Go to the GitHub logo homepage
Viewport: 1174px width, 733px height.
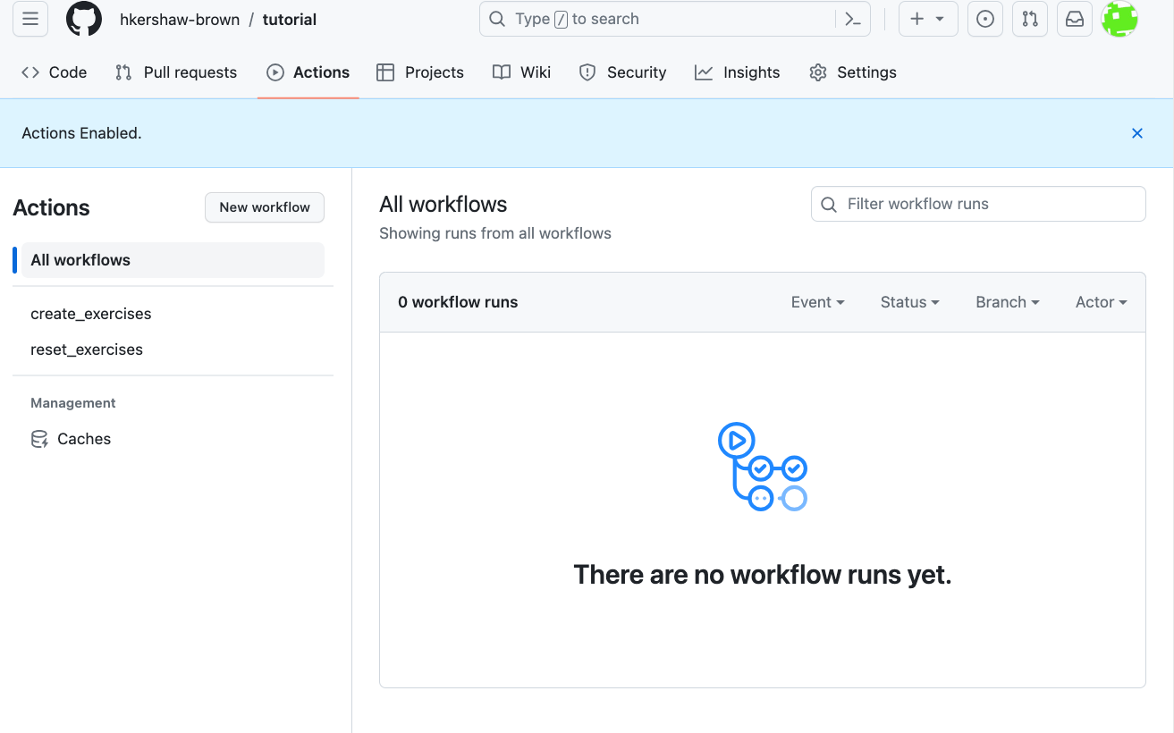coord(84,19)
